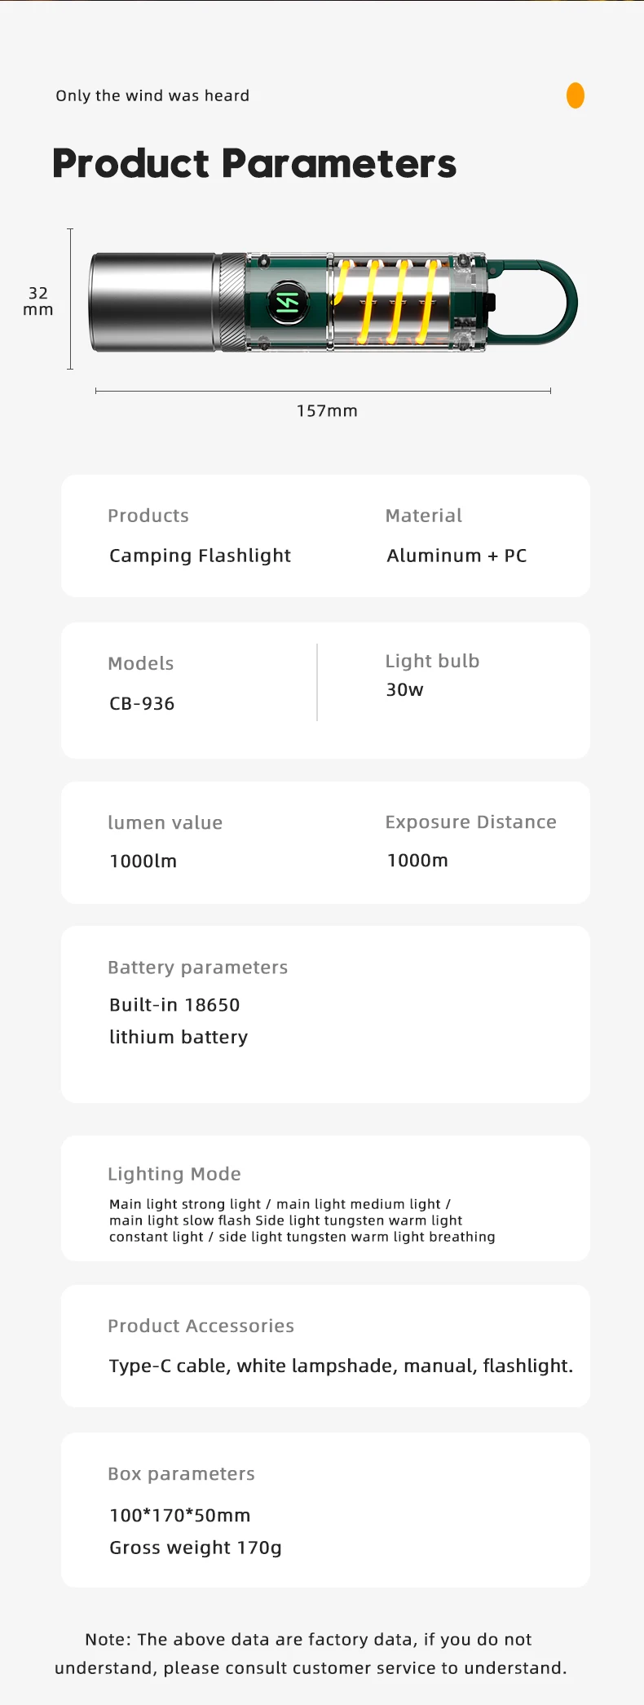Click the orange dot near the header

click(x=576, y=95)
